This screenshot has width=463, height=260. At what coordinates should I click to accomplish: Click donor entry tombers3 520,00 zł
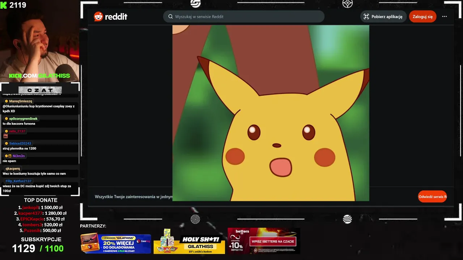pyautogui.click(x=40, y=225)
